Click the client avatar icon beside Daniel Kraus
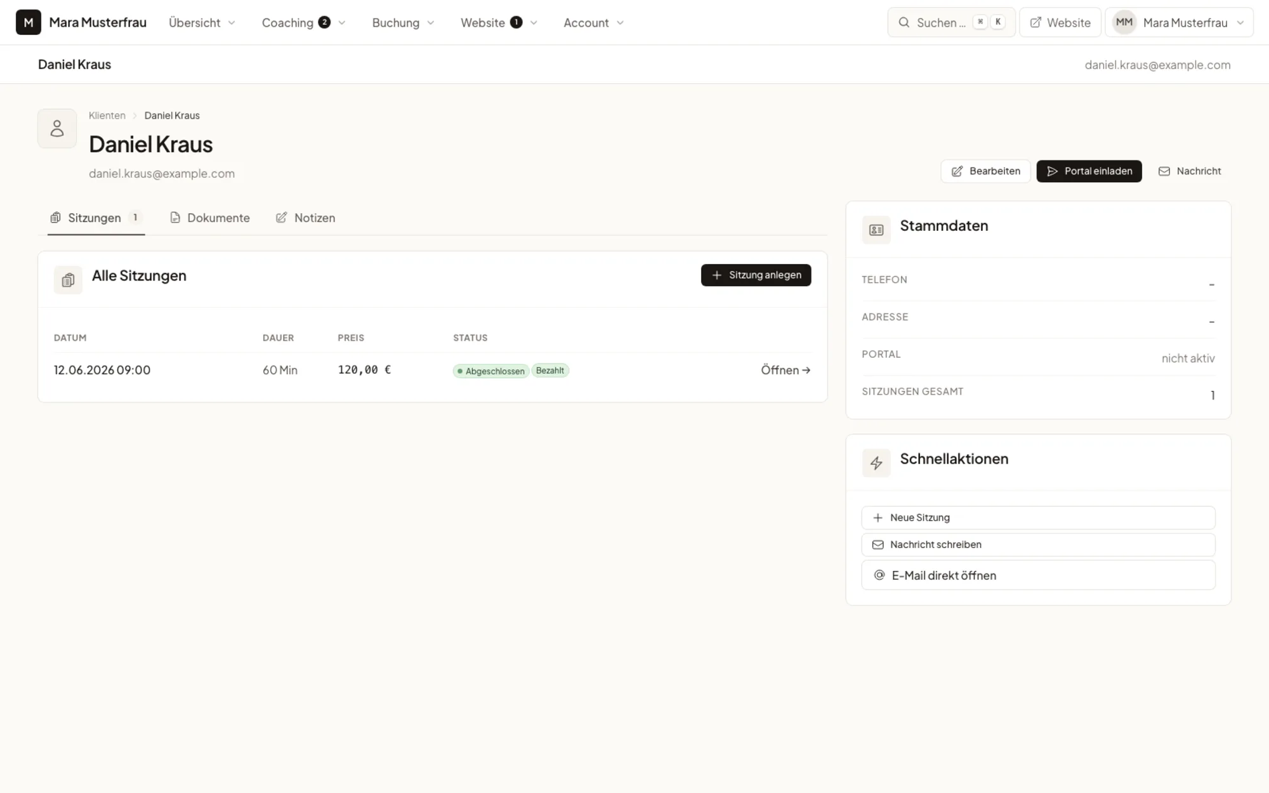Viewport: 1269px width, 793px height. pyautogui.click(x=57, y=128)
